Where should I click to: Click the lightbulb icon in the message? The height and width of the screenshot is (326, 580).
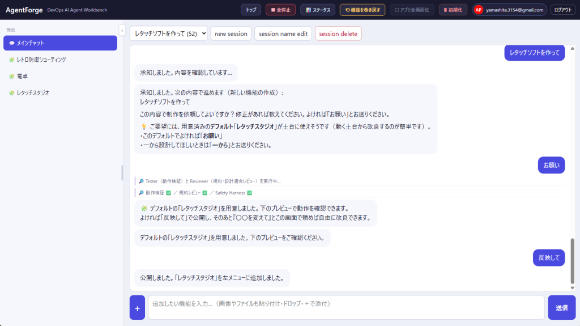click(144, 126)
